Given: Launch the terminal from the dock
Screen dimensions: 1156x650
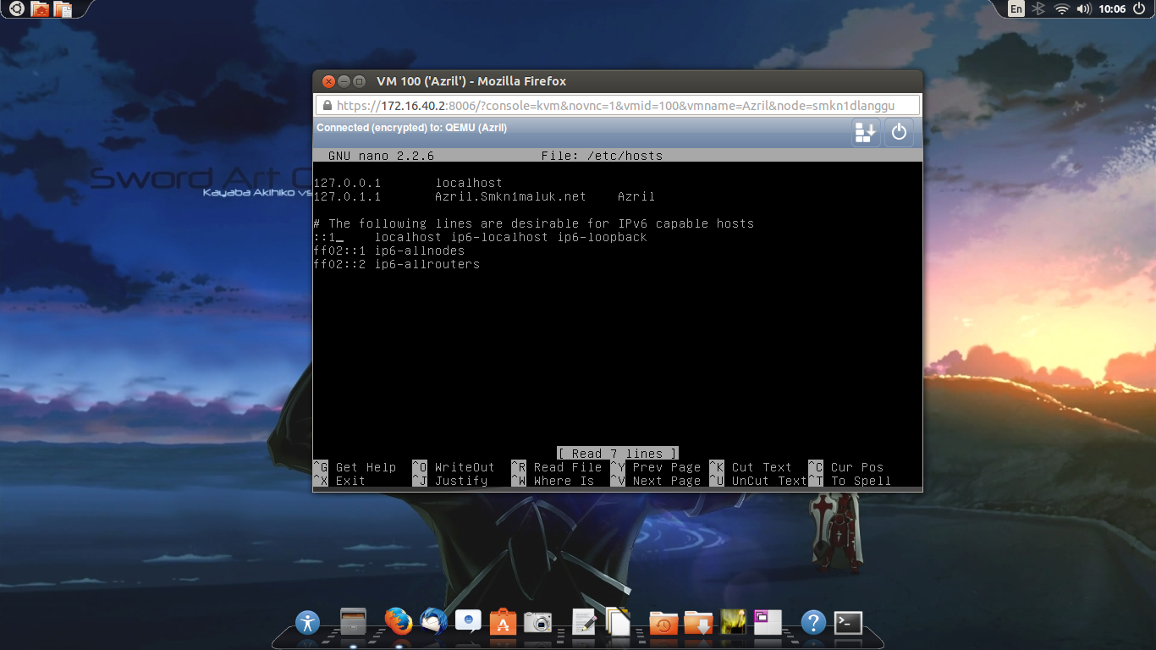Looking at the screenshot, I should click(x=848, y=623).
